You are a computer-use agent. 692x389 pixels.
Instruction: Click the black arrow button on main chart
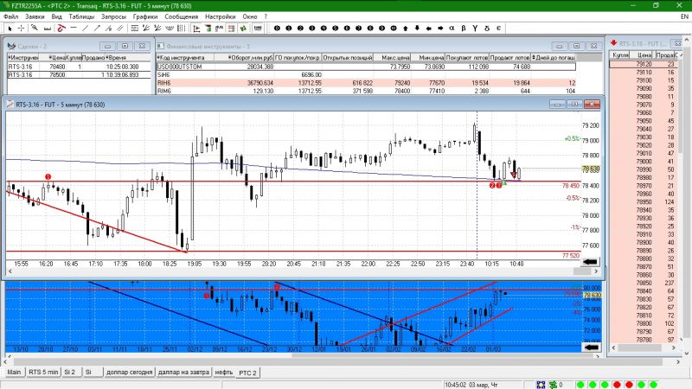pos(590,262)
